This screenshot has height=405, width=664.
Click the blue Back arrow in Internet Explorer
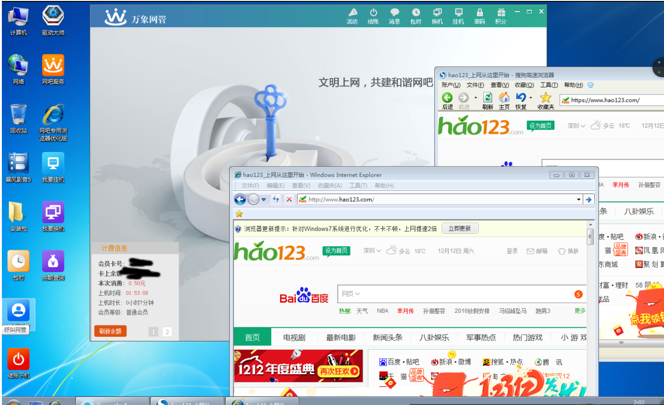pos(240,200)
